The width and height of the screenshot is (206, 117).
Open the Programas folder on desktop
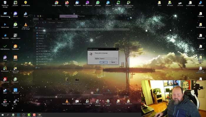pyautogui.click(x=201, y=15)
